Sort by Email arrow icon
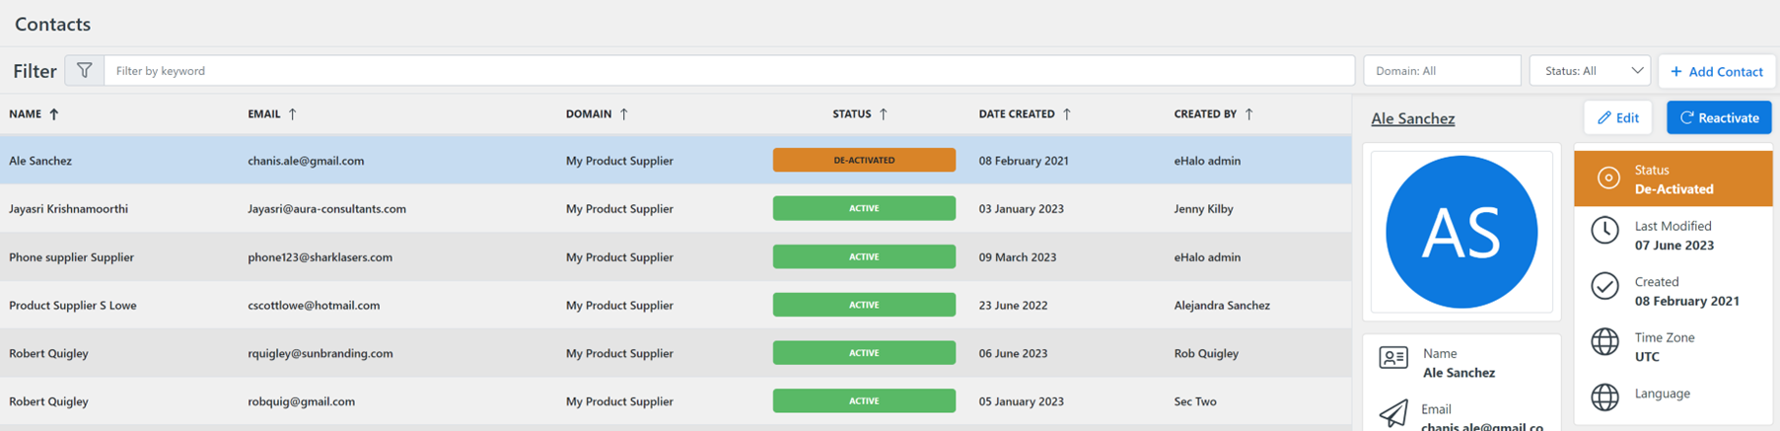Image resolution: width=1780 pixels, height=431 pixels. pyautogui.click(x=292, y=114)
